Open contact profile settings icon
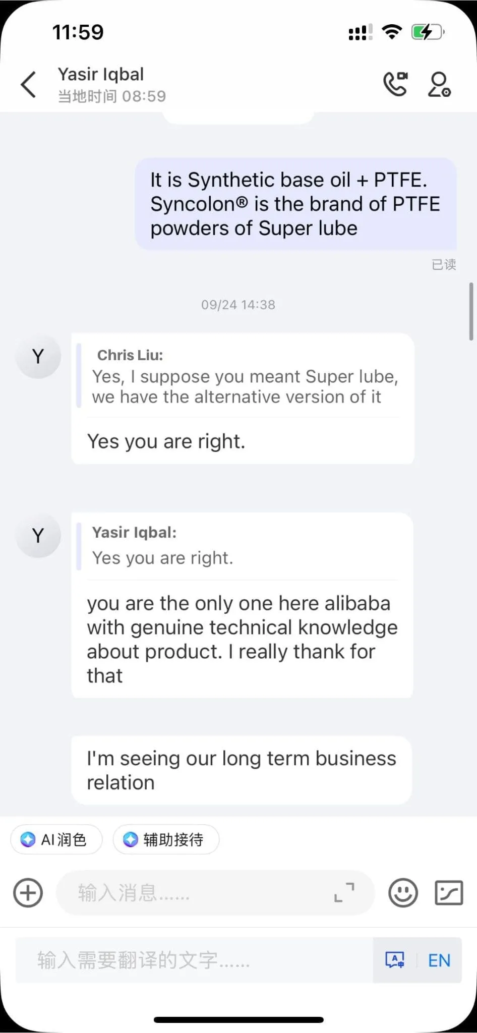The image size is (477, 1033). tap(439, 84)
